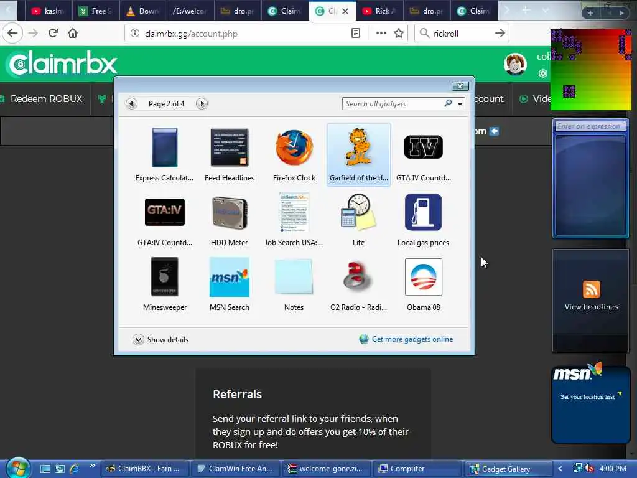The height and width of the screenshot is (478, 637).
Task: Launch Internet Explorer from quick launch
Action: click(x=75, y=469)
